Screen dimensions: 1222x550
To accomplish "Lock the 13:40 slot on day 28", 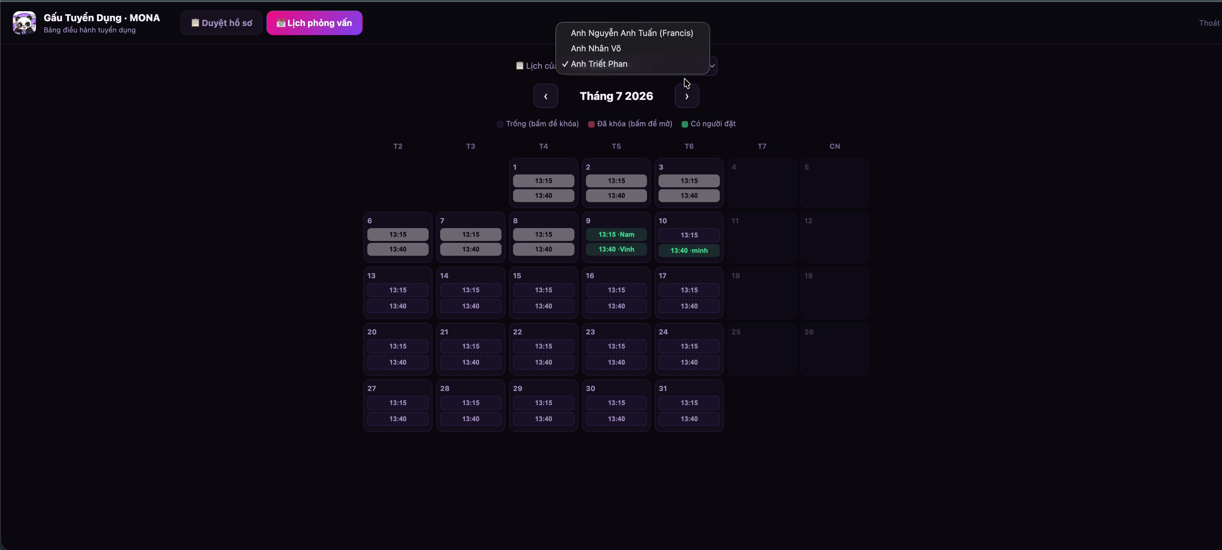I will (x=471, y=419).
